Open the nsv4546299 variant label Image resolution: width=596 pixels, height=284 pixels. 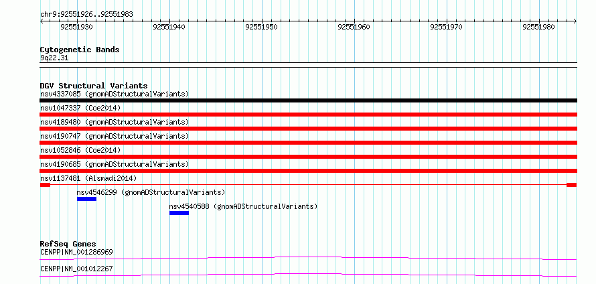(x=151, y=192)
